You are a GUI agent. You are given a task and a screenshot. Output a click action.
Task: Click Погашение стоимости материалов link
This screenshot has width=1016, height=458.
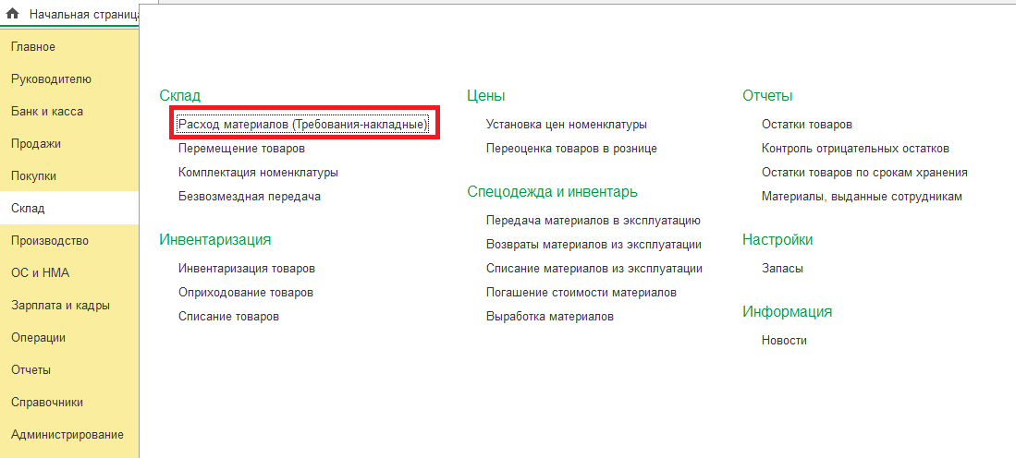click(x=581, y=293)
